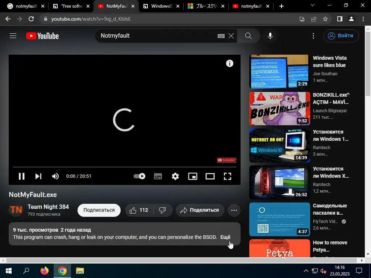Open the Chrome profile icon
Screen dimensions: 371x278
tap(351, 19)
